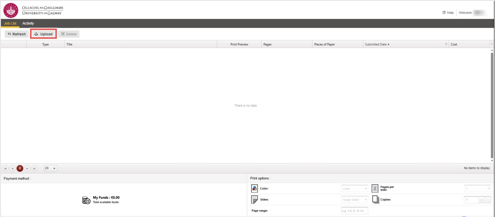Click the Refresh button

point(17,34)
